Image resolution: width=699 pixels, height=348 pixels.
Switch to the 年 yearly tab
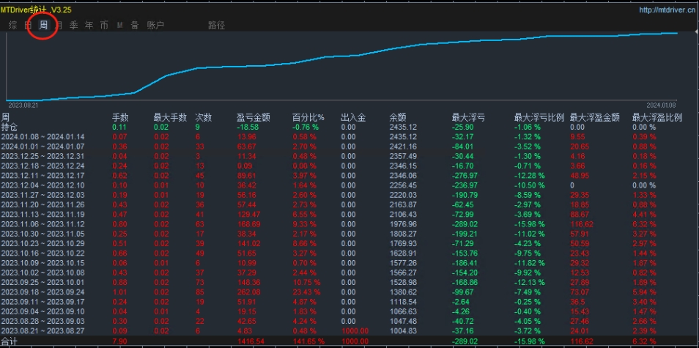[89, 26]
